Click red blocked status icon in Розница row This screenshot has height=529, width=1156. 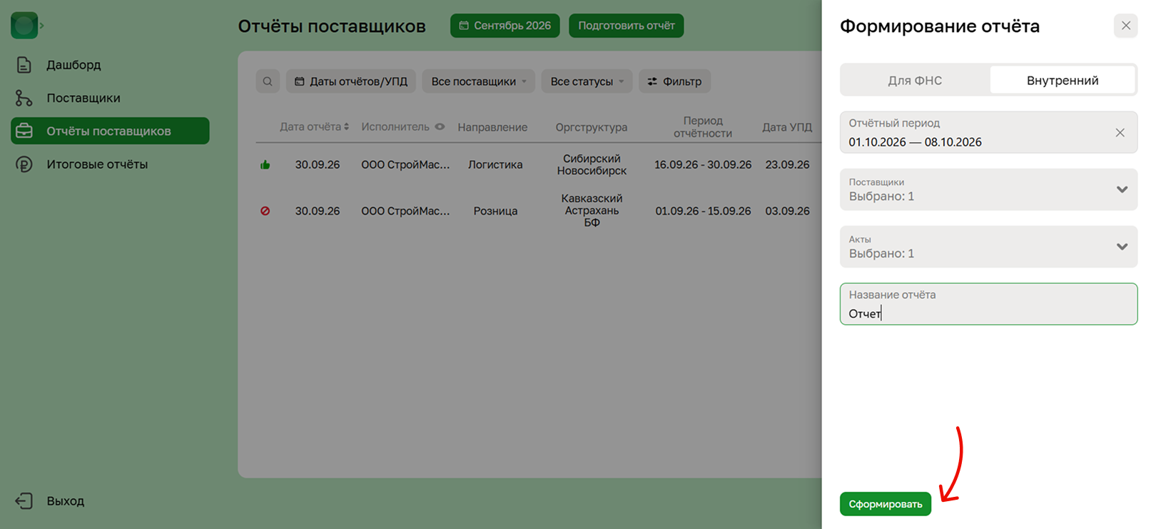[x=265, y=211]
